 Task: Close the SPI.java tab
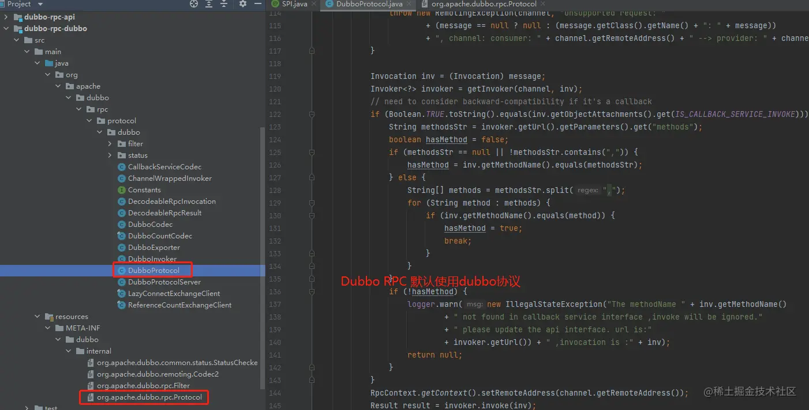pyautogui.click(x=314, y=3)
